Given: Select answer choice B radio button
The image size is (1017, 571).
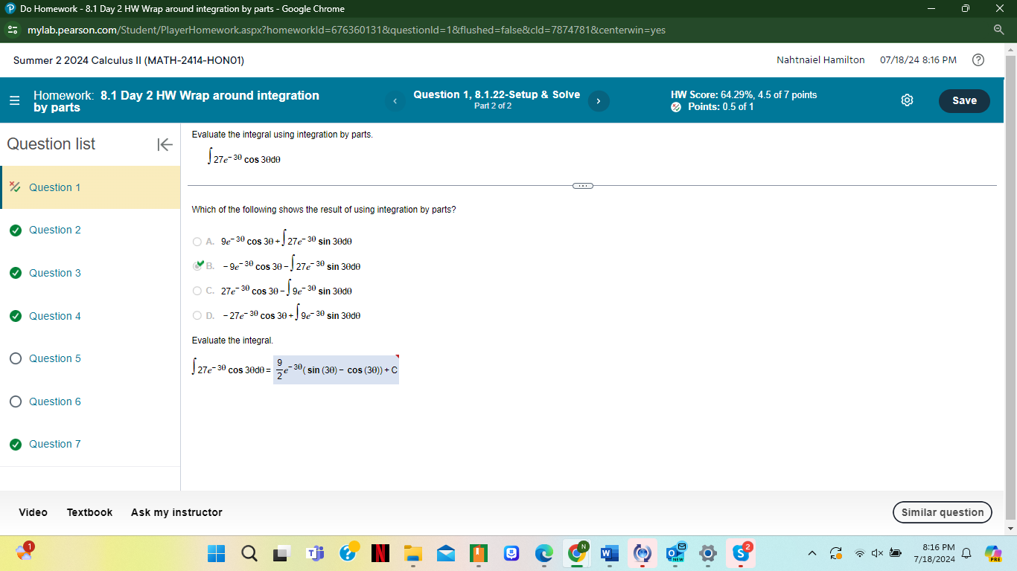Looking at the screenshot, I should tap(197, 265).
